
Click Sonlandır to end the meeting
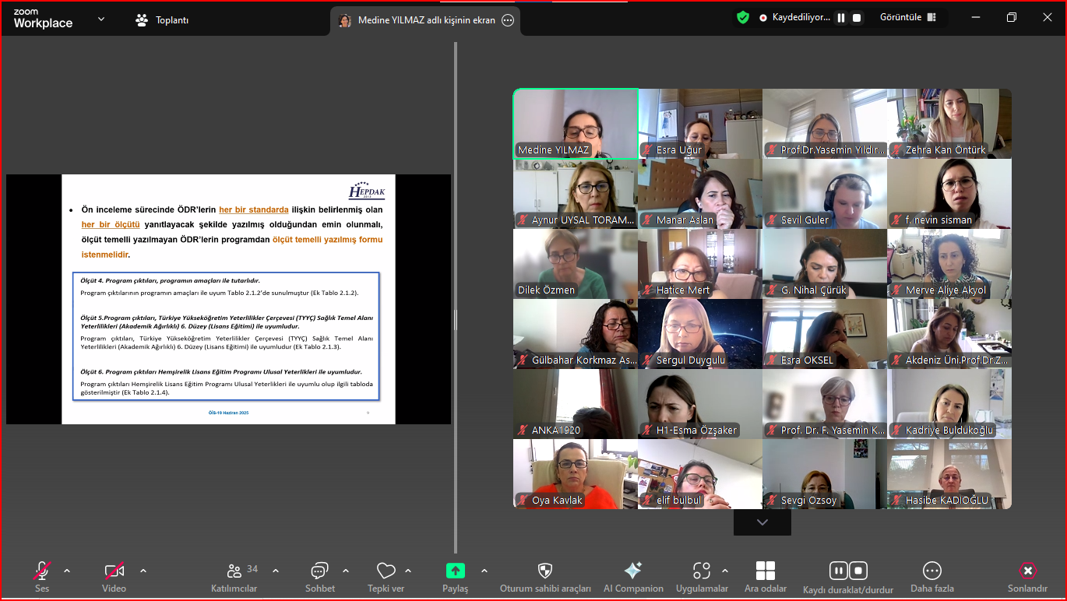[1027, 571]
